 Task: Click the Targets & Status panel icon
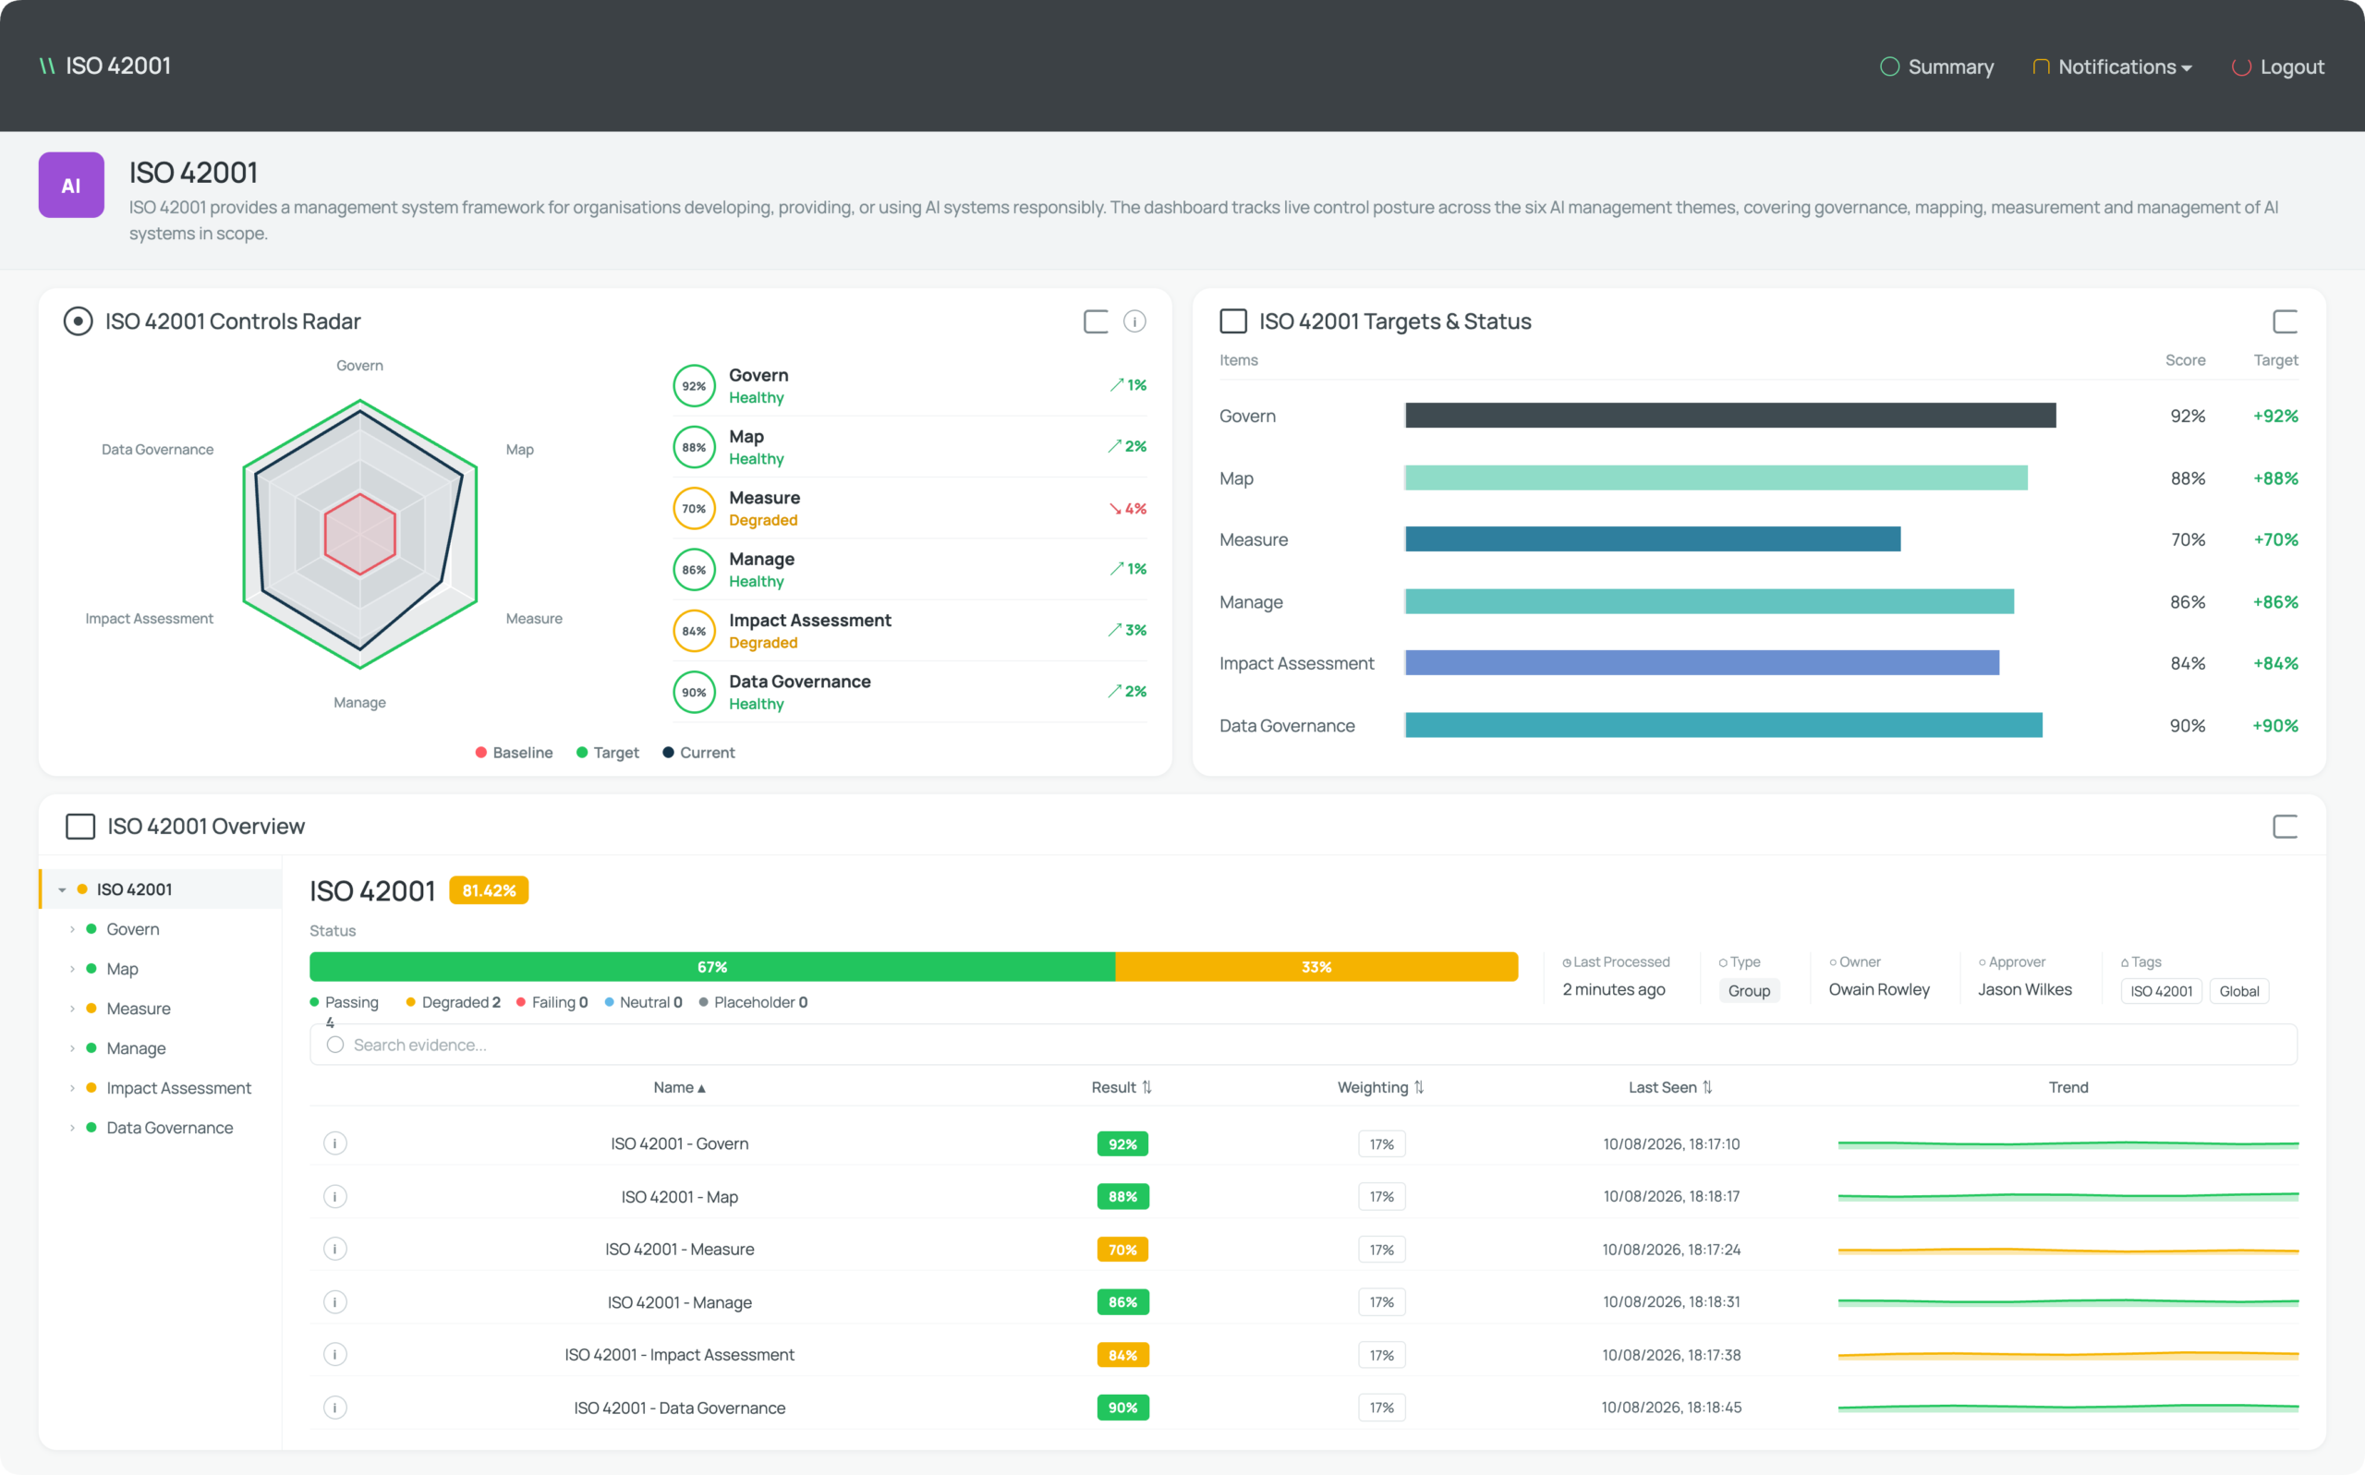point(1233,320)
